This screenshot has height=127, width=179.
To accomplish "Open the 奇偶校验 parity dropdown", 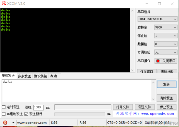I will coord(166,52).
